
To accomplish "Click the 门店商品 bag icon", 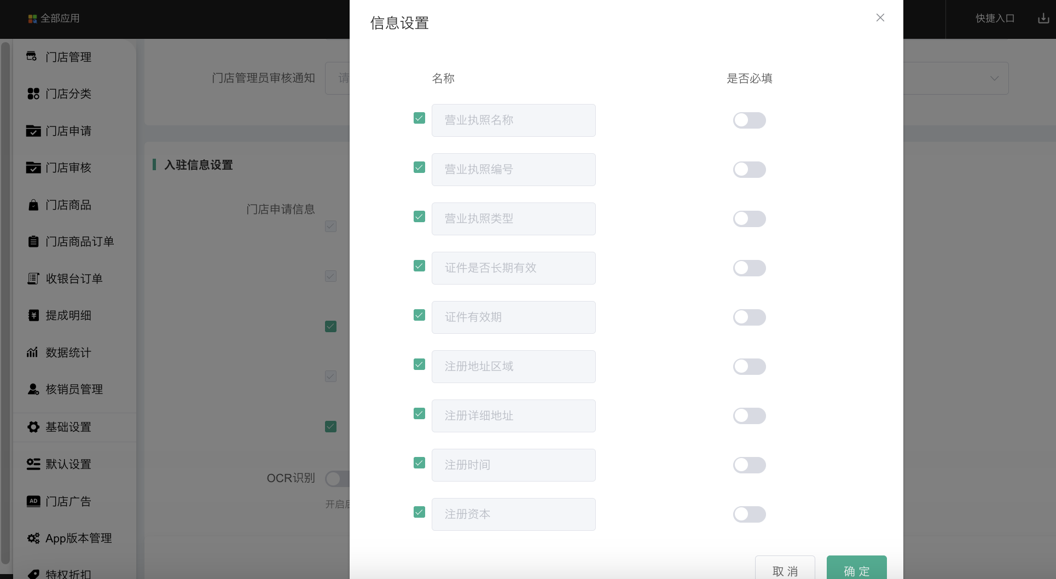I will point(33,205).
